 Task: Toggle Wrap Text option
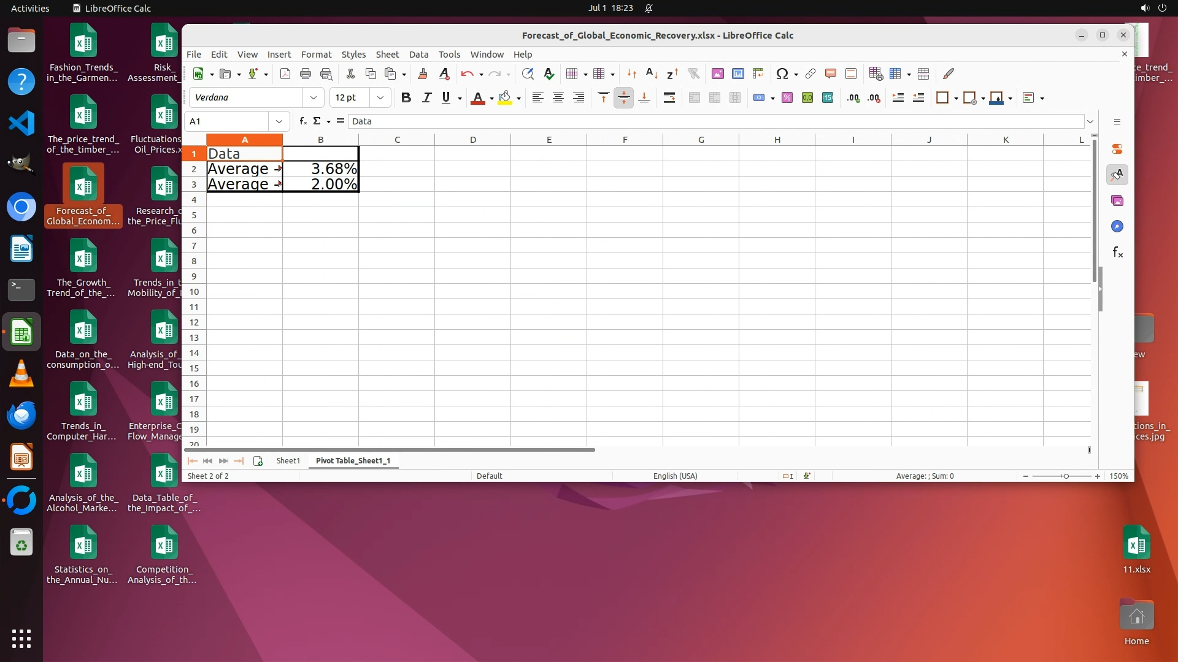pyautogui.click(x=669, y=97)
